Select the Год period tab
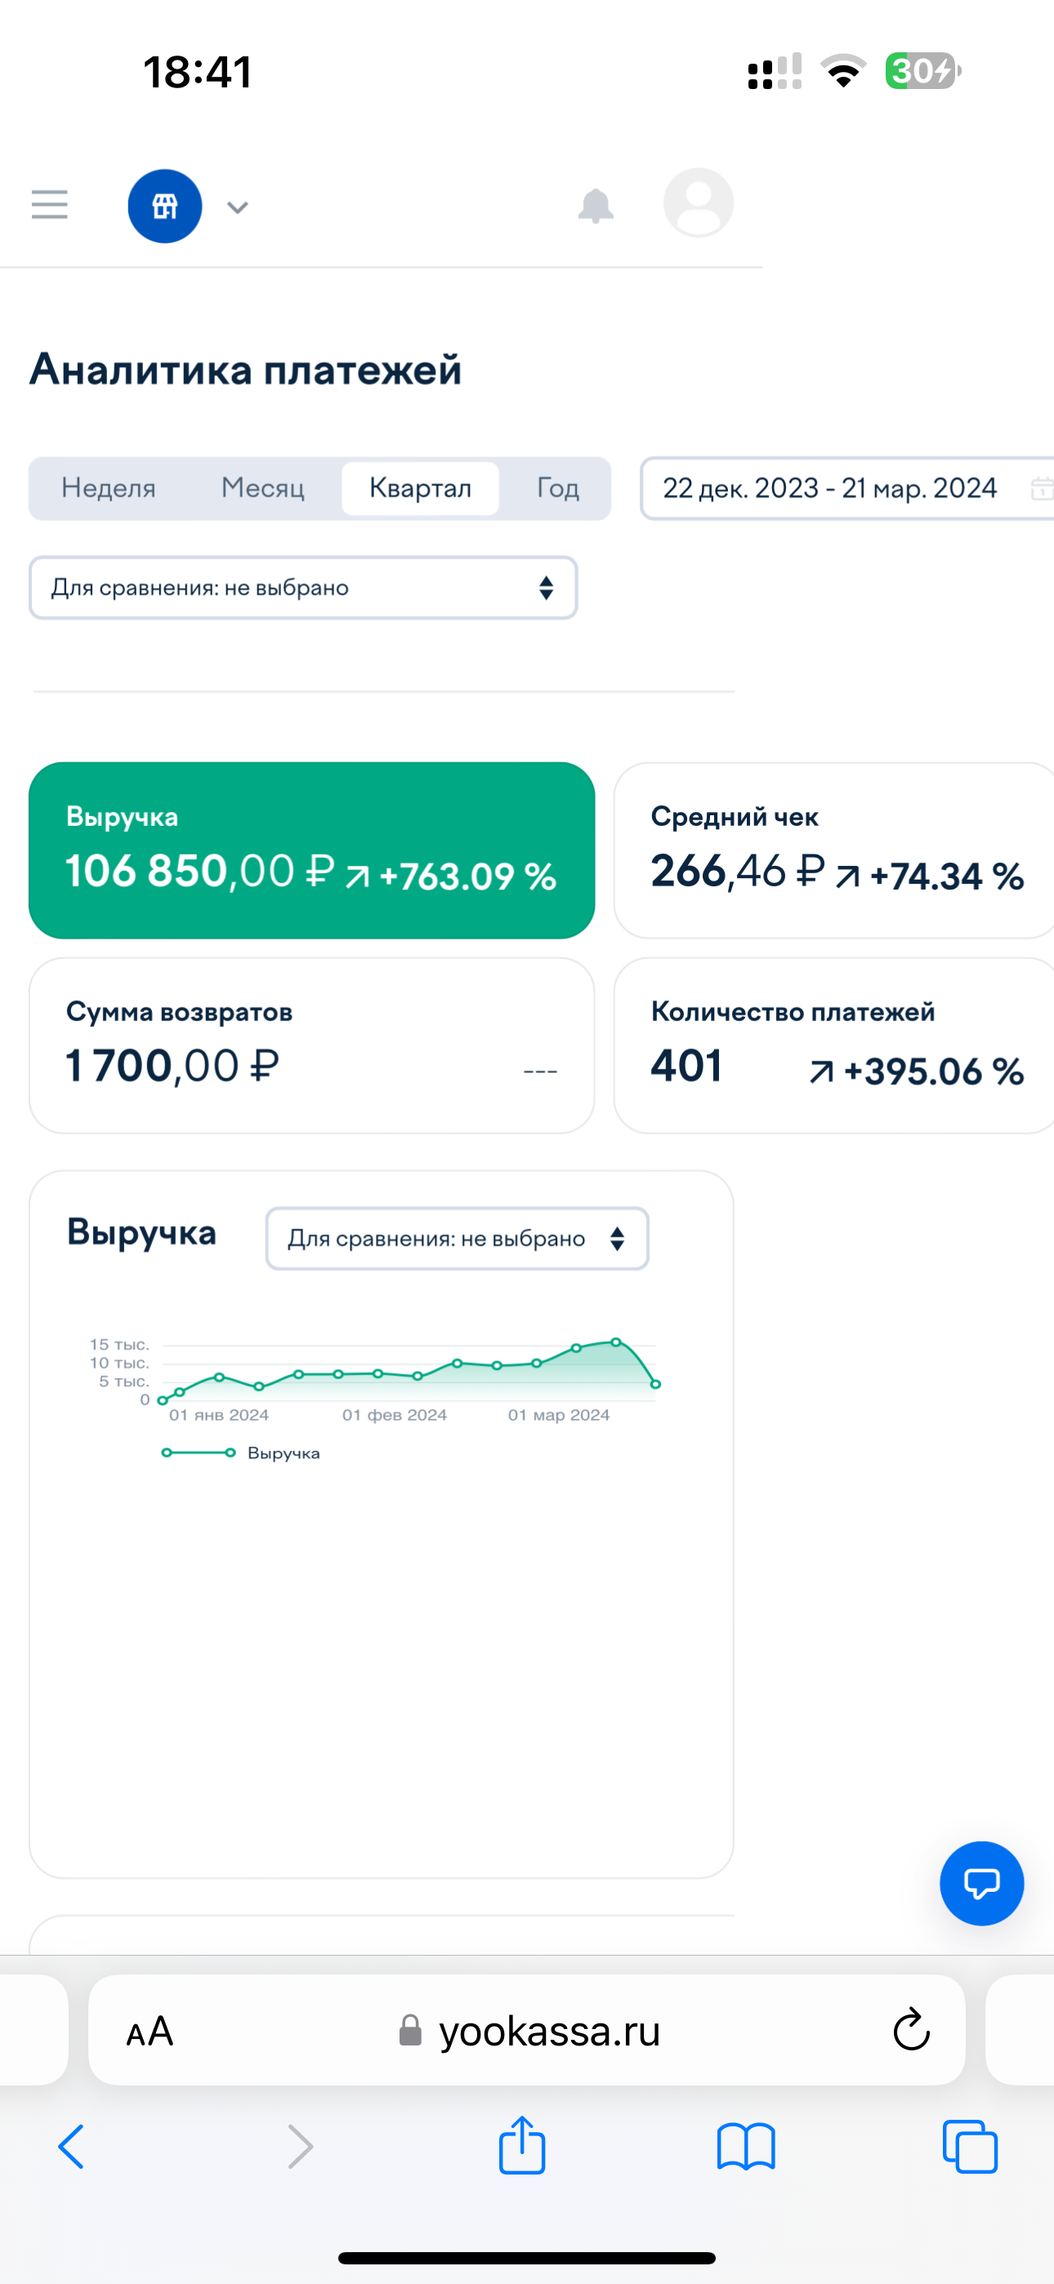 558,488
